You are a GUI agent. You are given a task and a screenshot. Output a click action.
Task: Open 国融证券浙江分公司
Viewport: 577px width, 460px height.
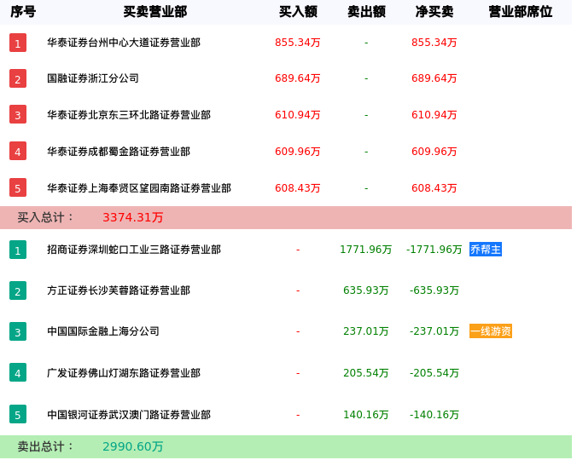93,78
